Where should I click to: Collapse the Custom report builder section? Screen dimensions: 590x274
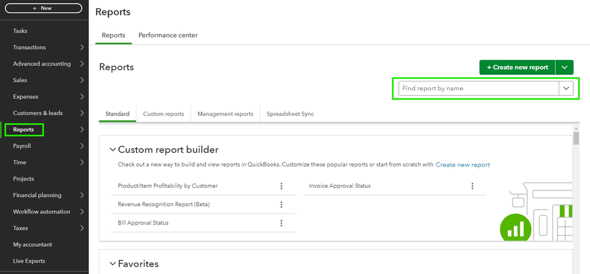112,150
